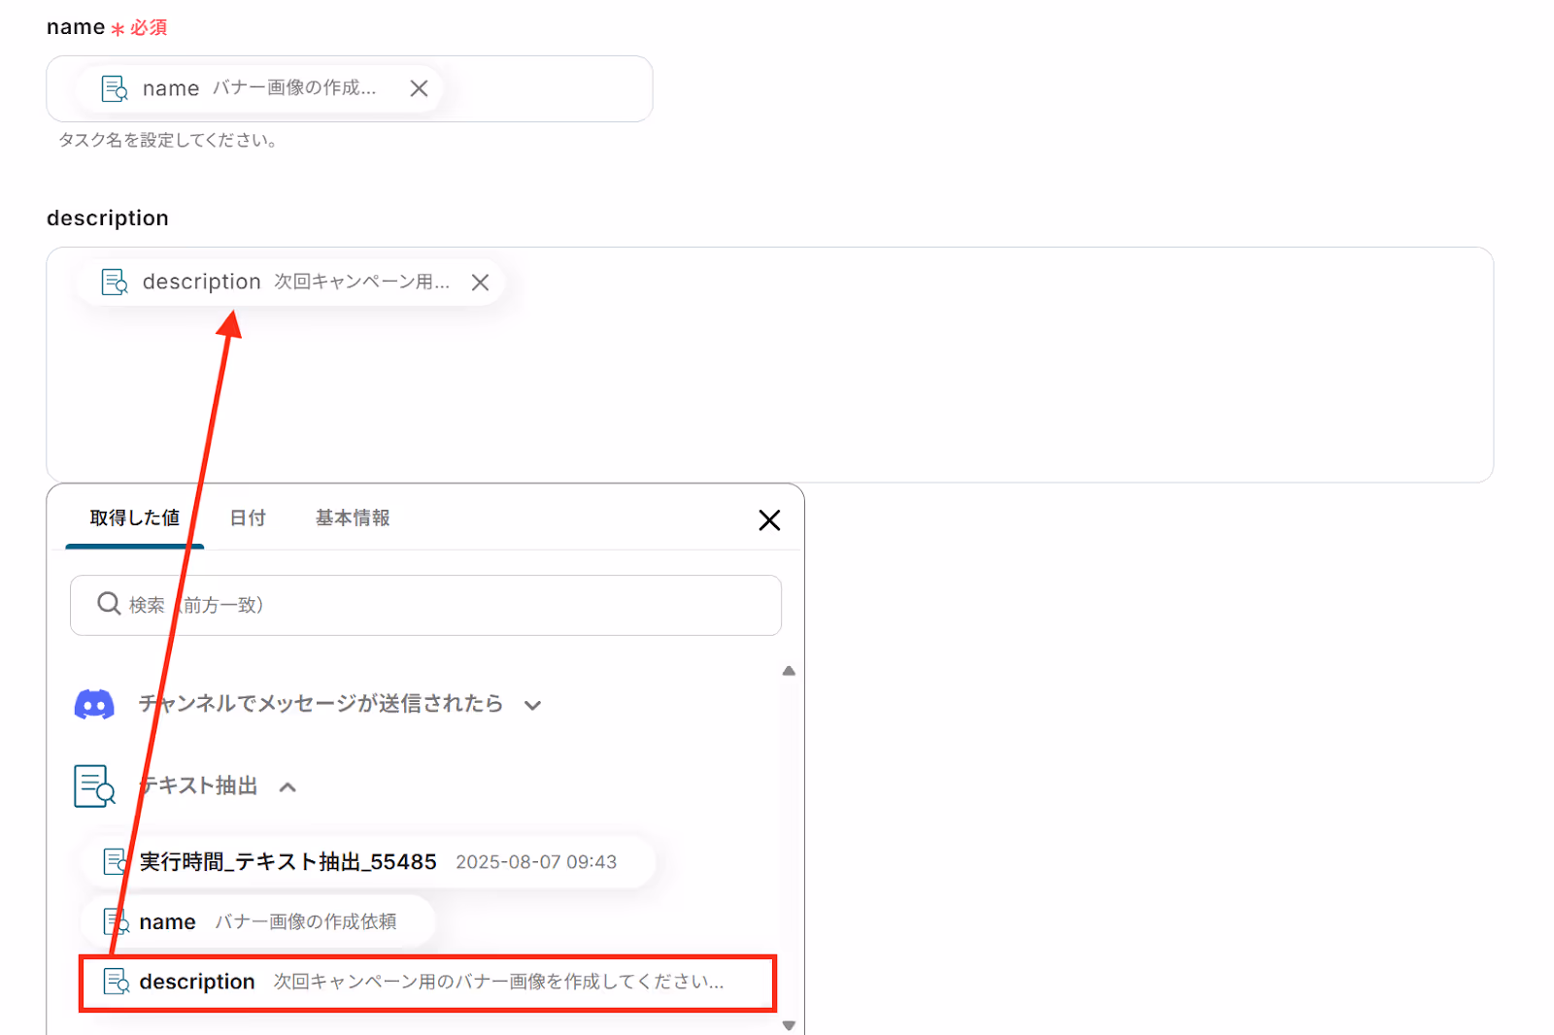Collapse the テキスト抽出 section chevron

click(x=287, y=787)
